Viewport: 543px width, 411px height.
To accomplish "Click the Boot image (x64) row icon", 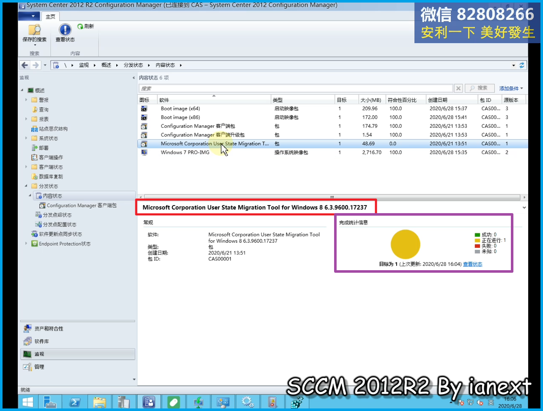I will [x=144, y=109].
